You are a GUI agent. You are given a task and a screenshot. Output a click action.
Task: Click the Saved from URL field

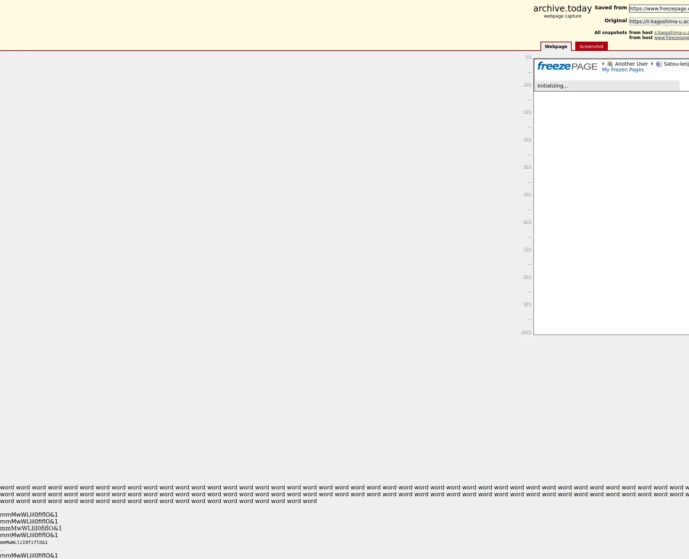(659, 9)
